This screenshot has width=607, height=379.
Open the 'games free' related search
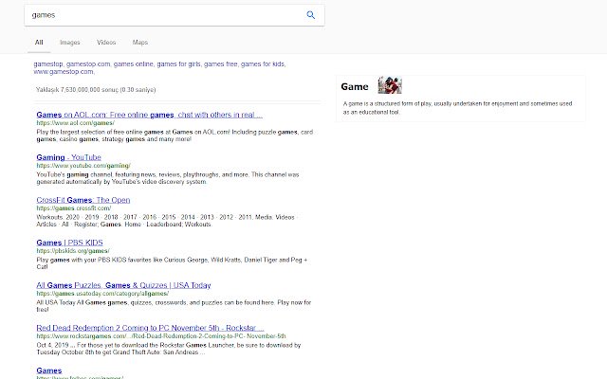coord(221,63)
